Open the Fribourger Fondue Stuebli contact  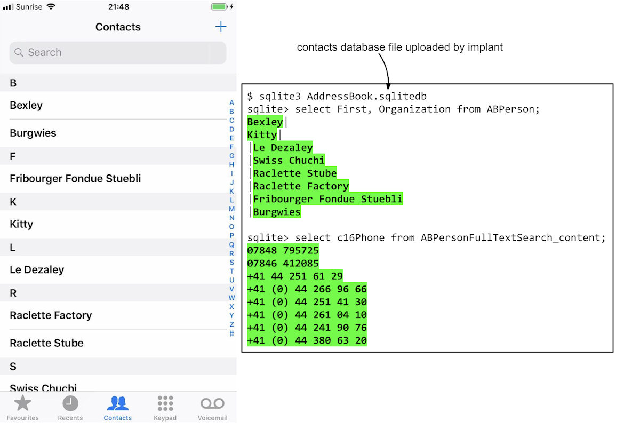click(x=75, y=178)
